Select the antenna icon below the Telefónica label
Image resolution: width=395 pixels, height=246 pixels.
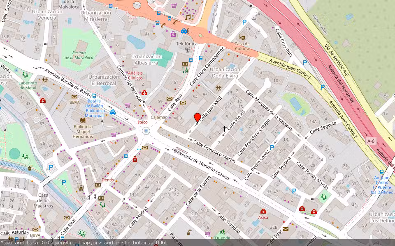[188, 50]
